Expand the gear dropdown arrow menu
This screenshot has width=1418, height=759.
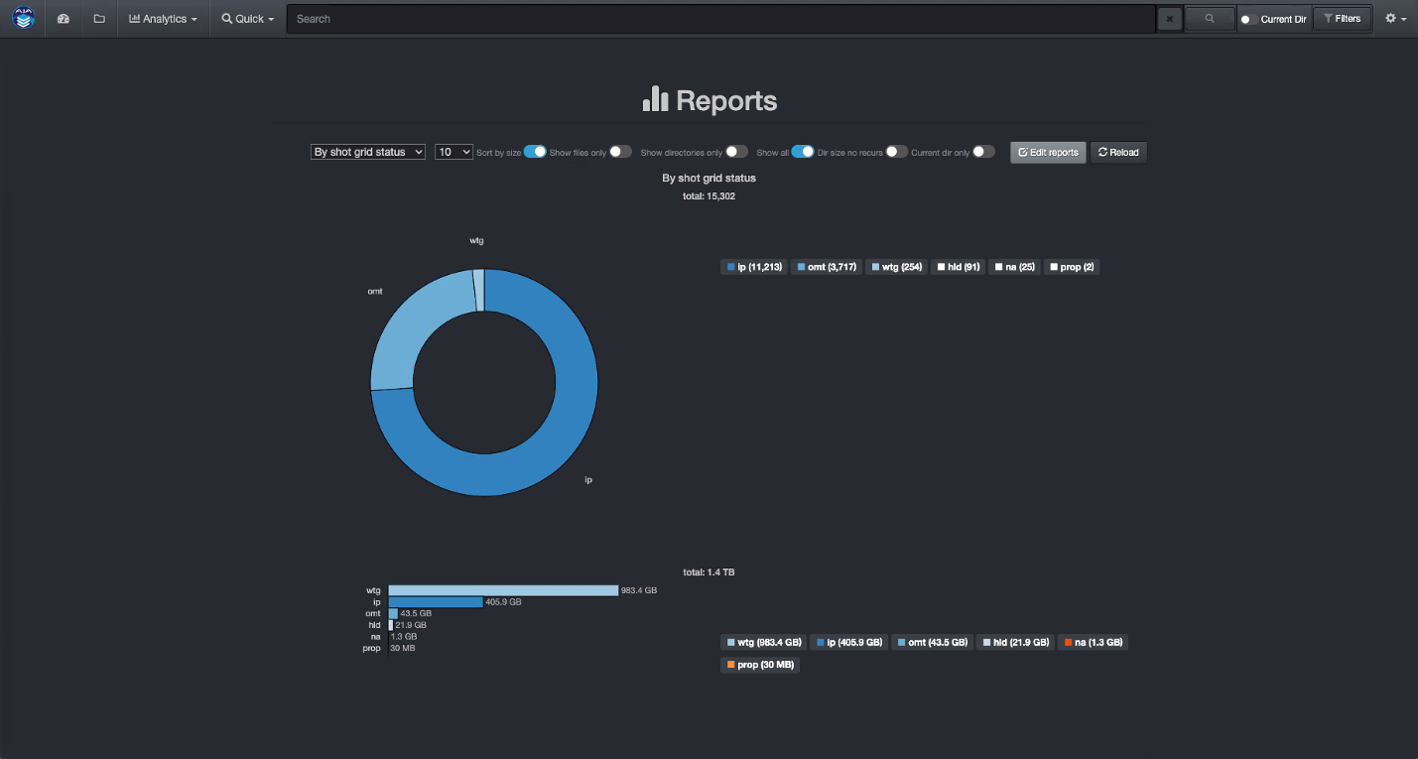(x=1402, y=18)
